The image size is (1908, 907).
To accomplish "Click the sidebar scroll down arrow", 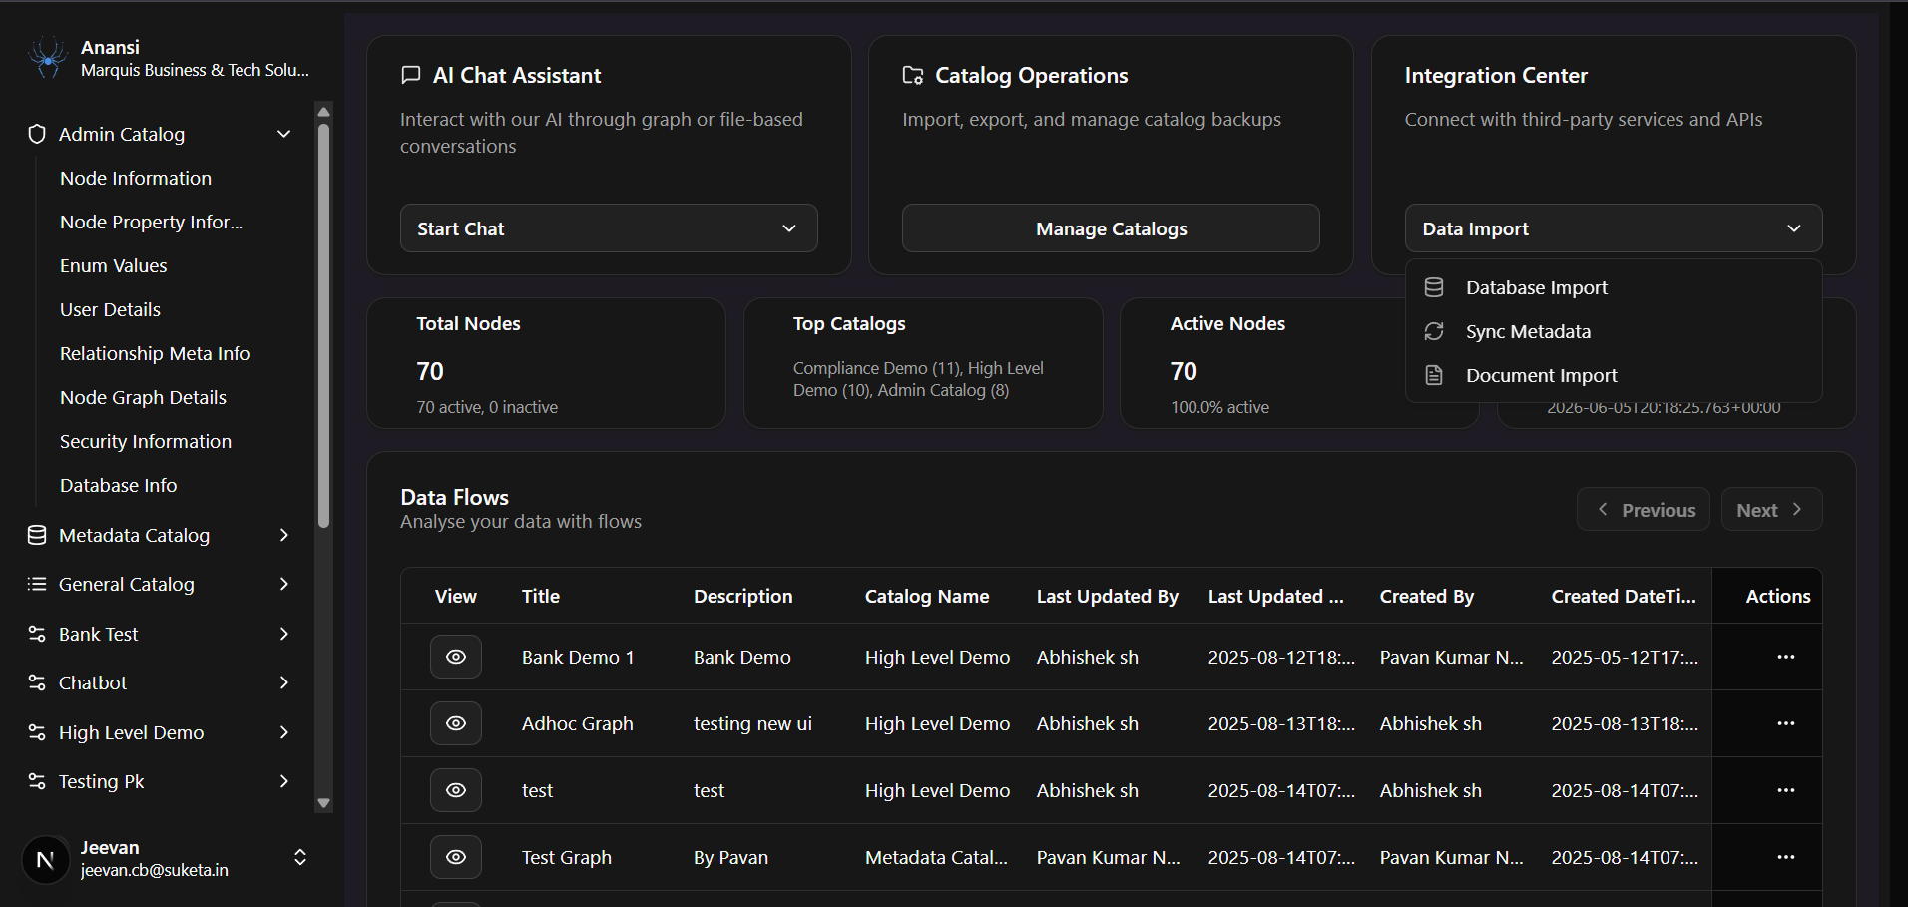I will pos(323,802).
